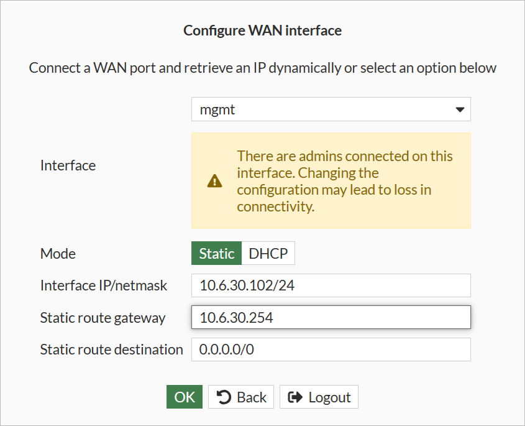Click the Static route gateway label
This screenshot has height=426, width=525.
tap(103, 318)
